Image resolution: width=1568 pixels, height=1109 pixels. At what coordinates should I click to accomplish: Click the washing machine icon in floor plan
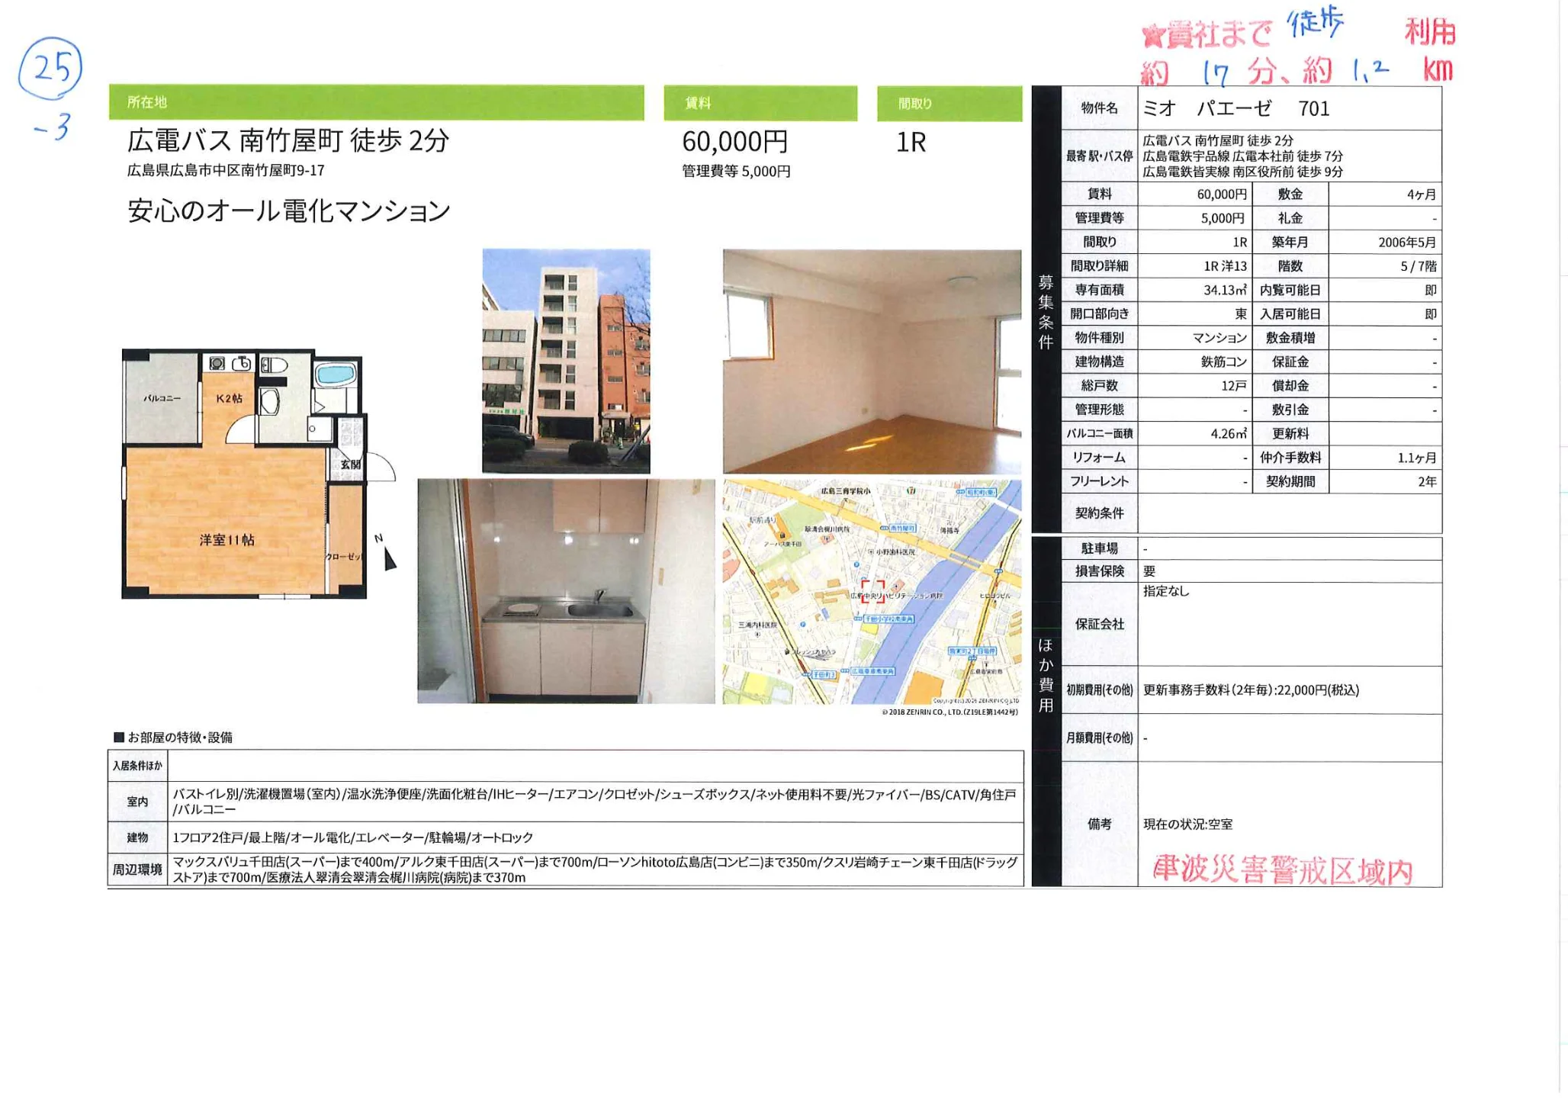point(217,364)
